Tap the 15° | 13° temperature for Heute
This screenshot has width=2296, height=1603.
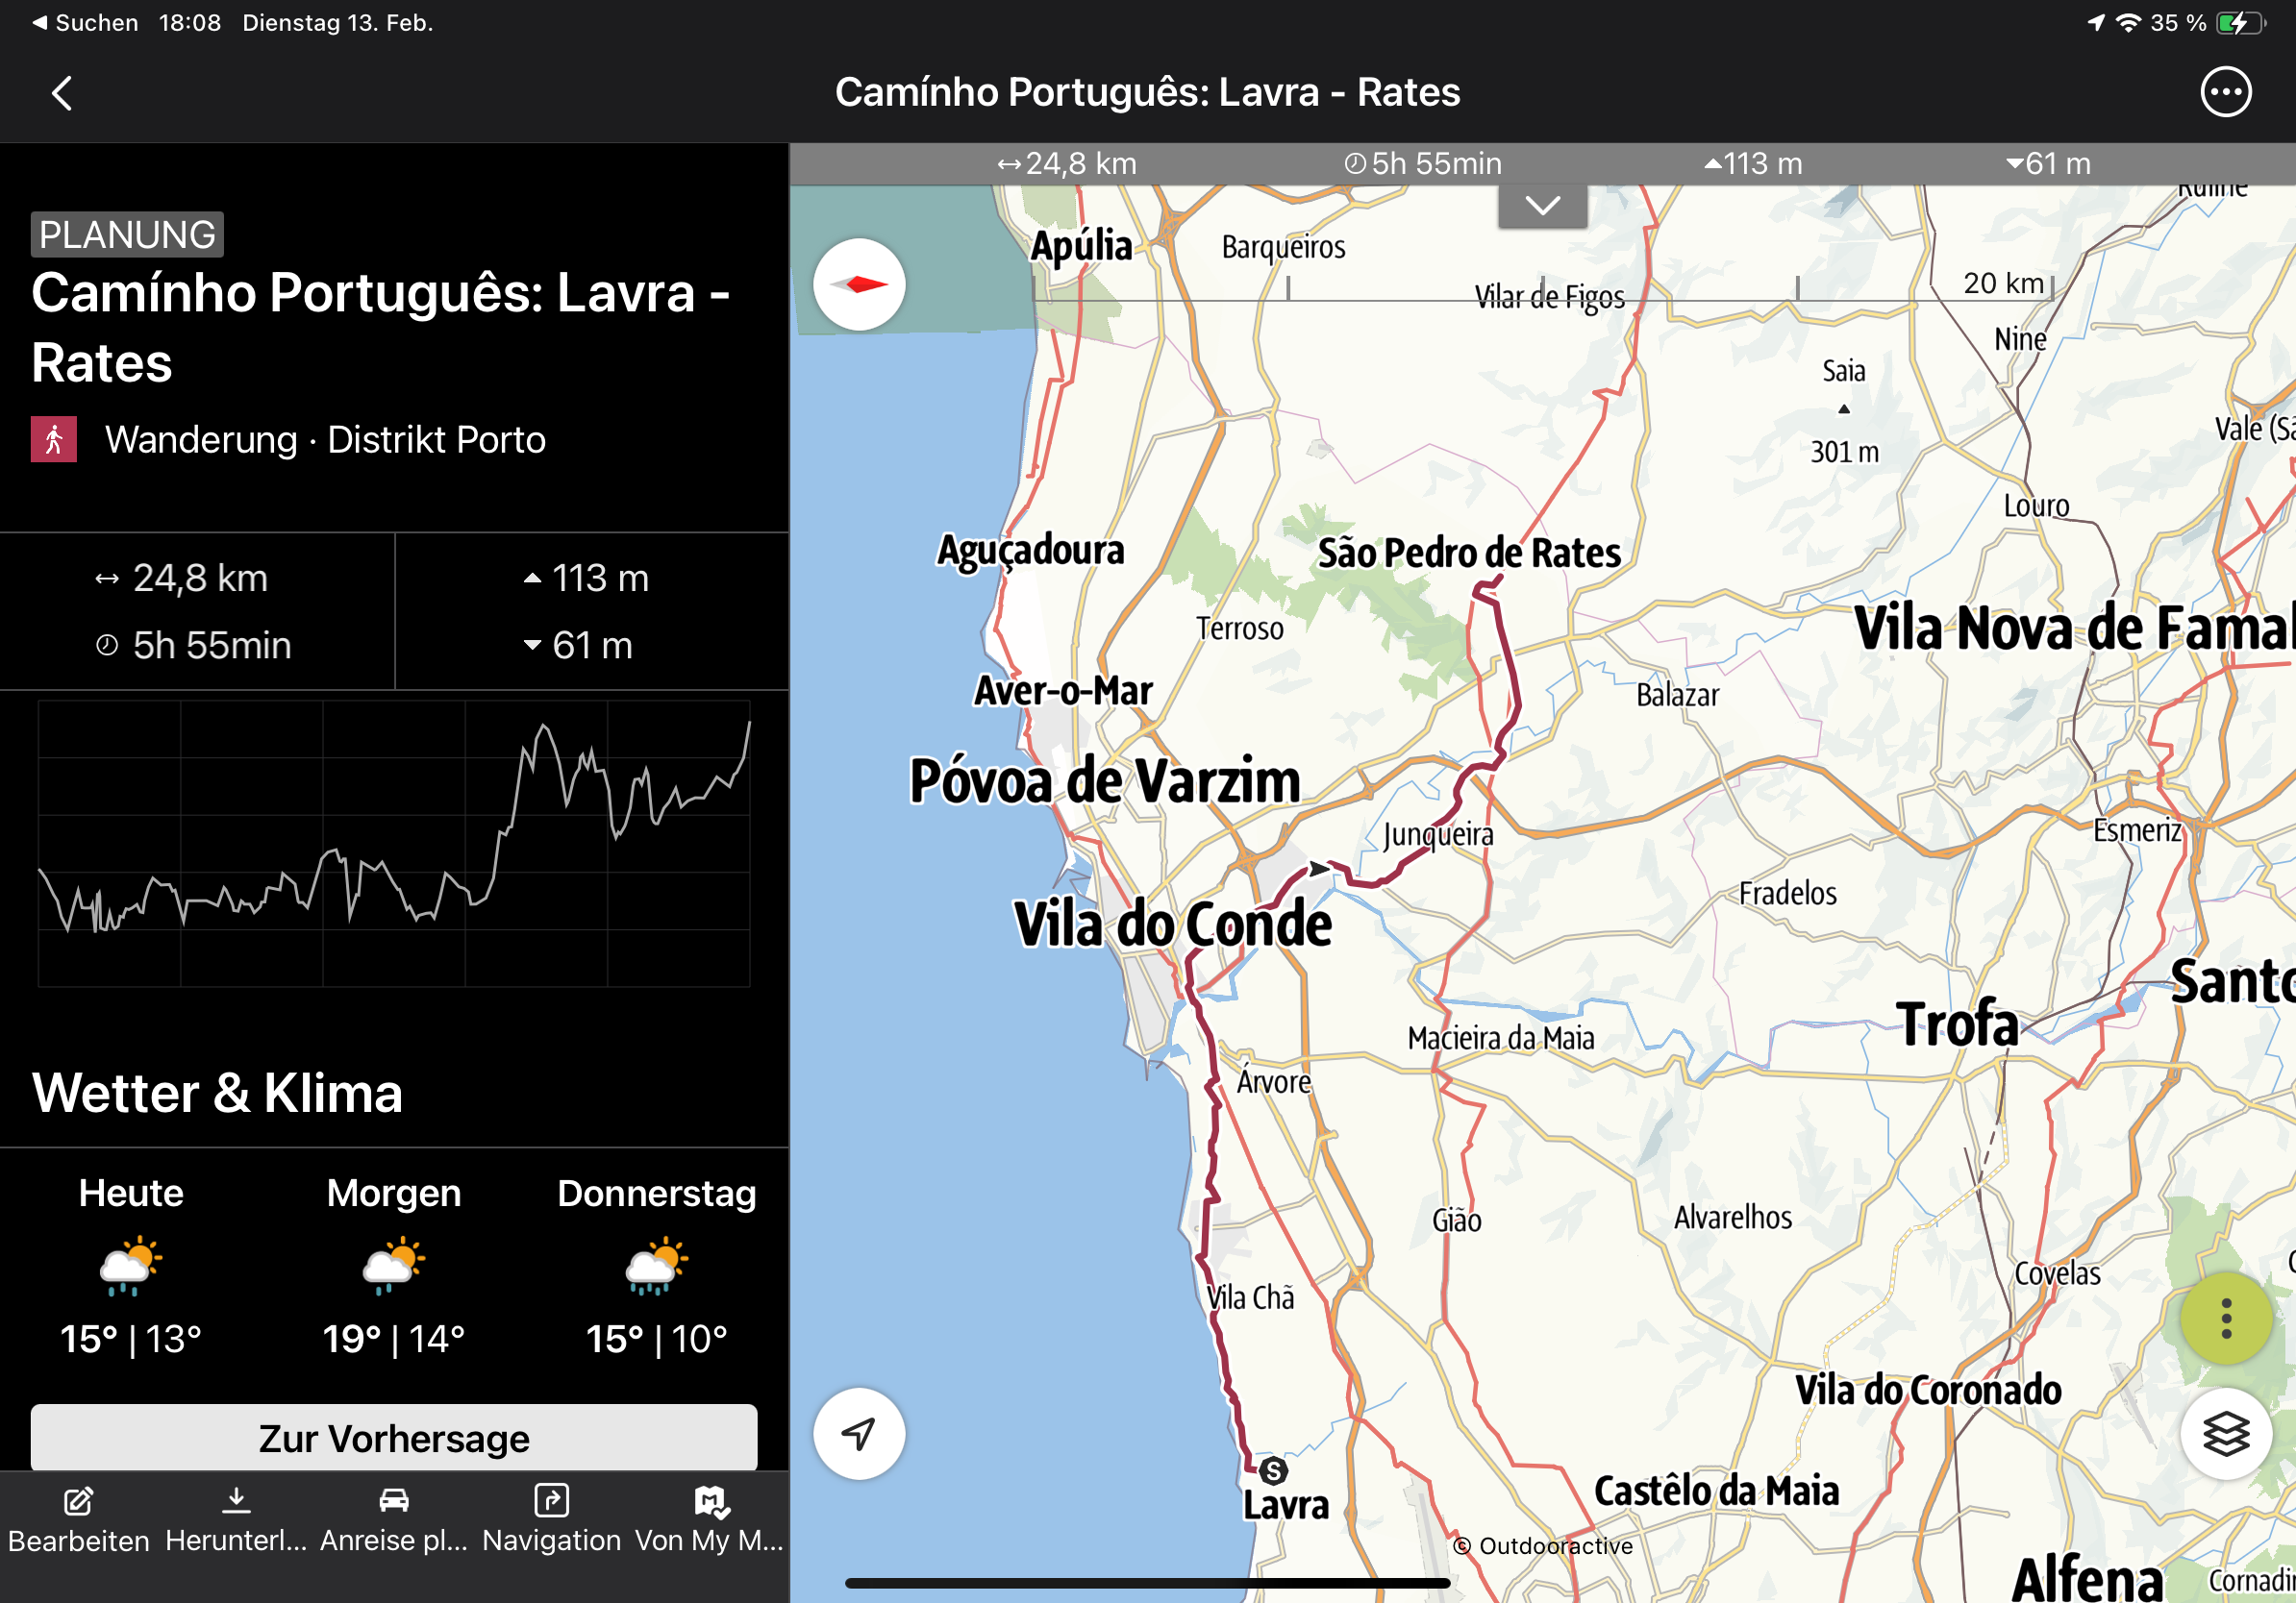131,1338
